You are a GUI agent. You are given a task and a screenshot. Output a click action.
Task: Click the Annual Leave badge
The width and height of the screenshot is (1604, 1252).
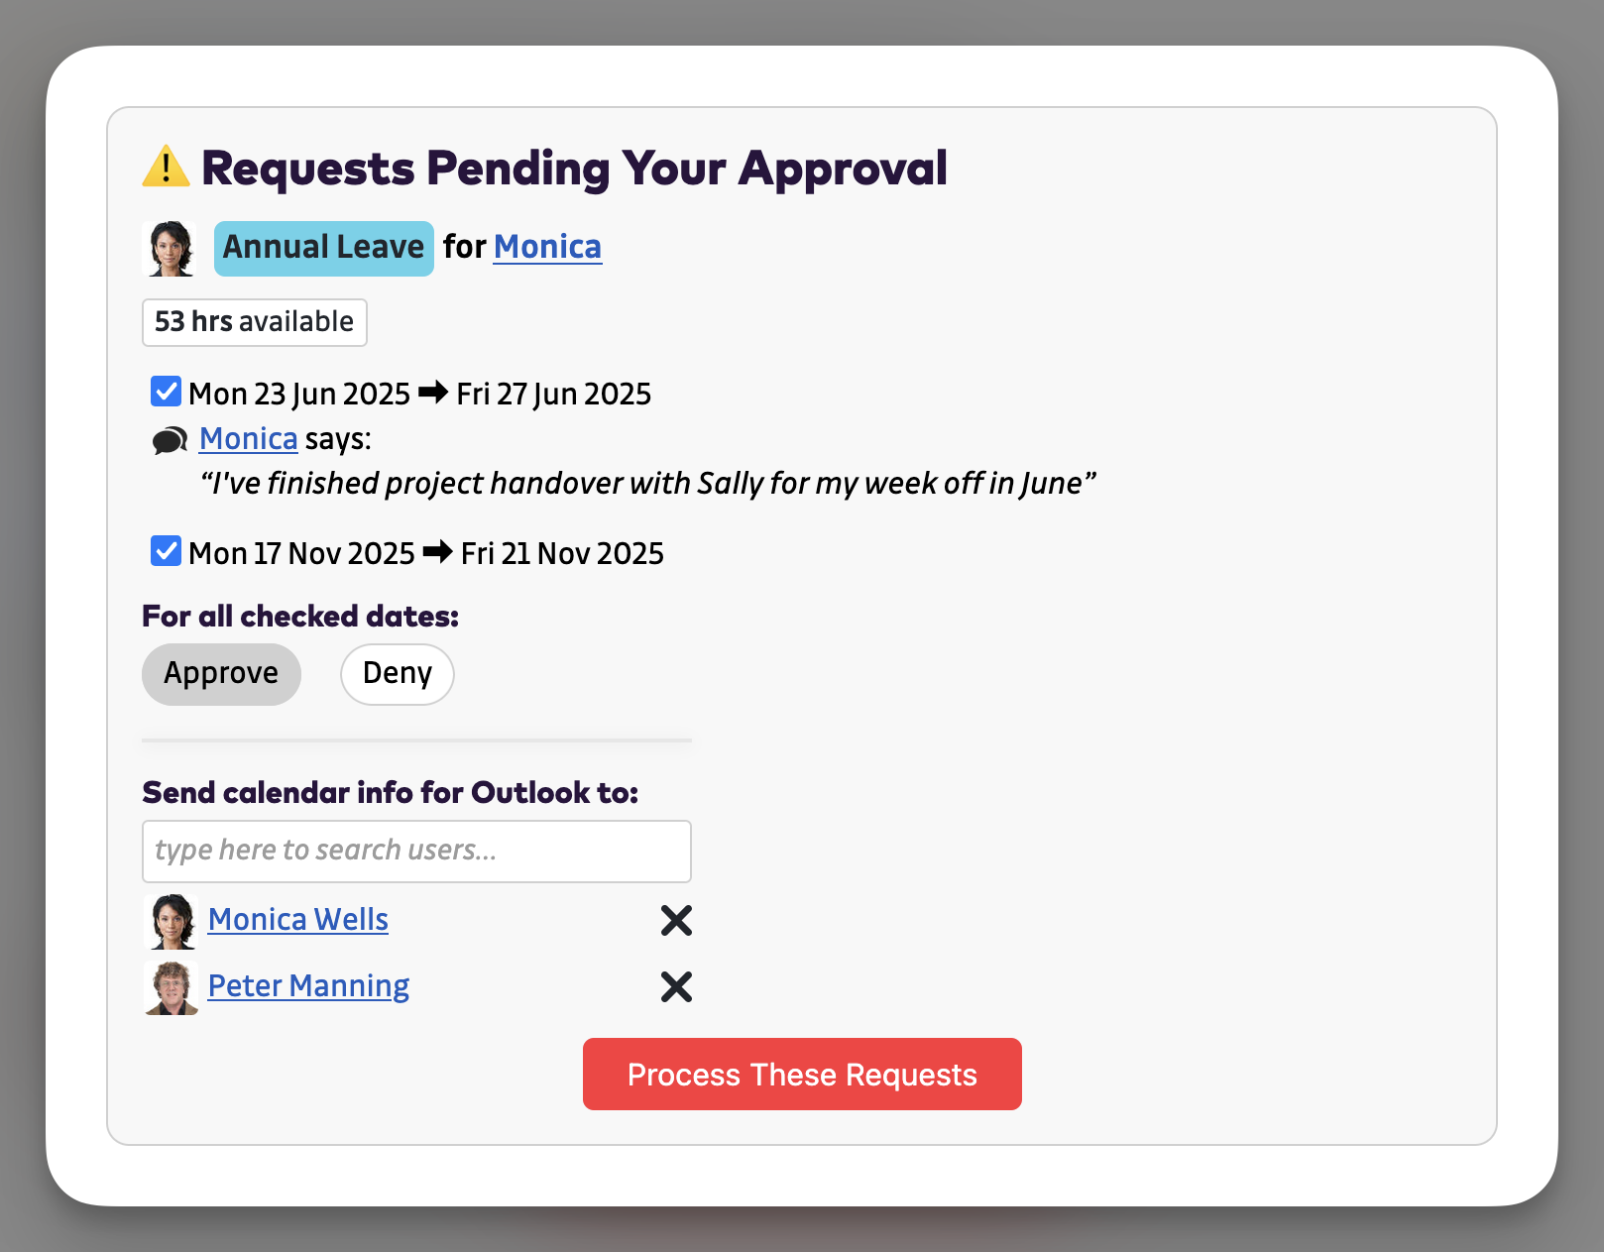point(323,247)
